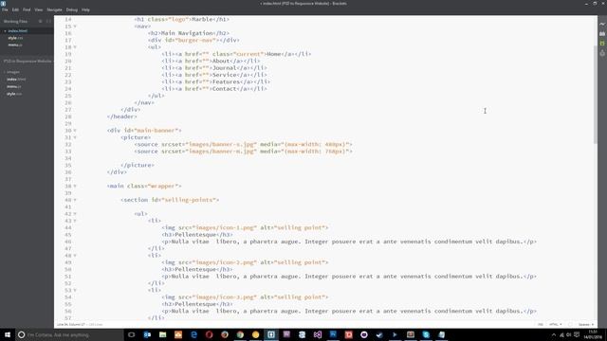
Task: Open the Windows Start menu
Action: point(8,334)
